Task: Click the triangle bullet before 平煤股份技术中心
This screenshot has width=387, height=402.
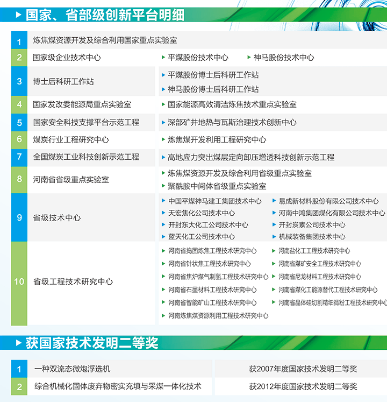Action: pos(163,58)
